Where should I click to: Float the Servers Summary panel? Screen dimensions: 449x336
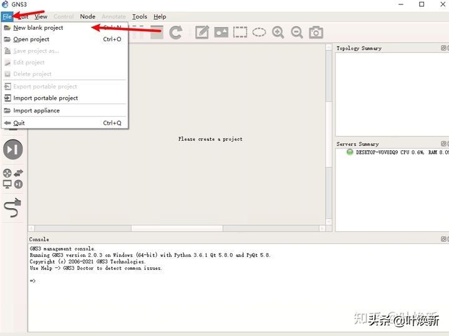(x=443, y=144)
